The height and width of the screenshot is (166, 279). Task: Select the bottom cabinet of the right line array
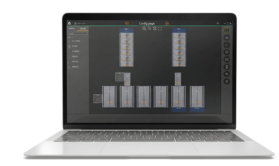click(179, 64)
